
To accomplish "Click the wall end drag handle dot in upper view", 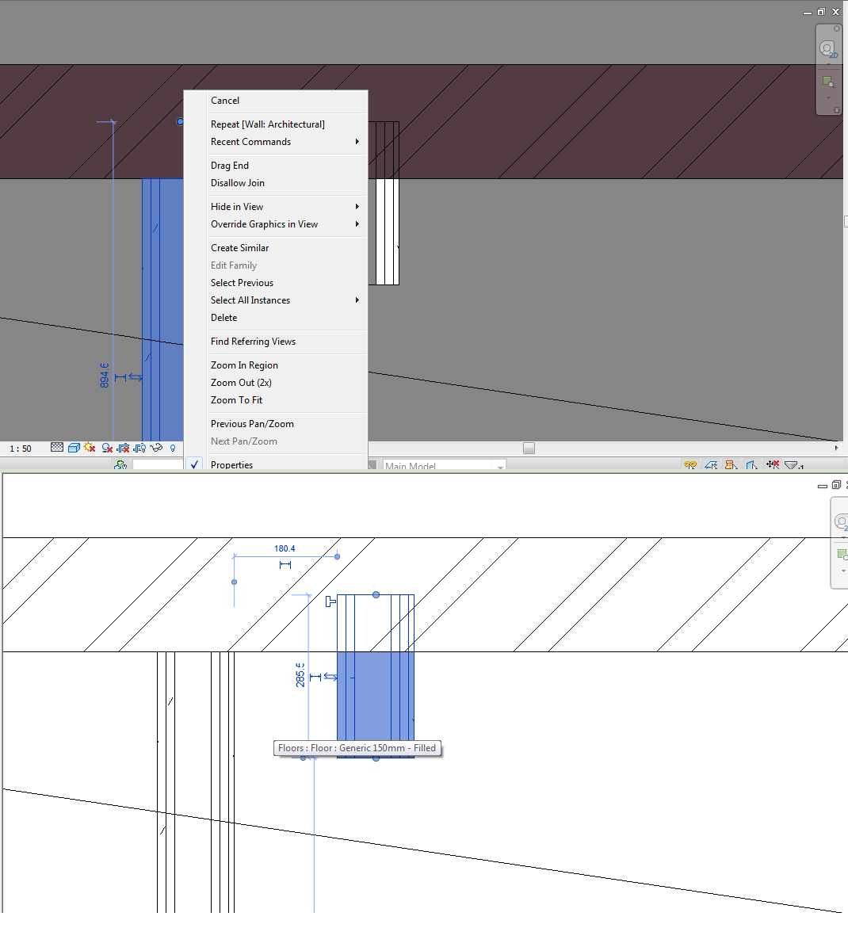I will click(180, 121).
